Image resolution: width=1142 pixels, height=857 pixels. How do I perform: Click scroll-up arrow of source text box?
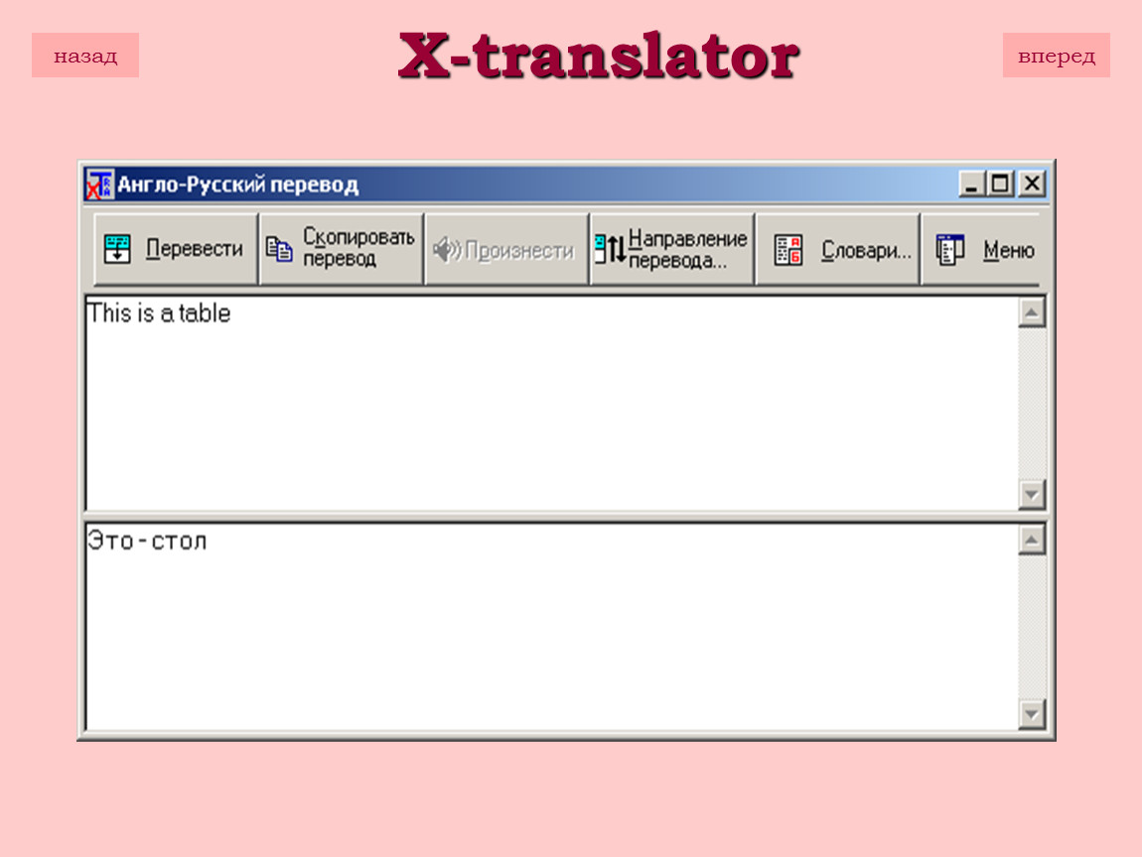click(x=1032, y=312)
